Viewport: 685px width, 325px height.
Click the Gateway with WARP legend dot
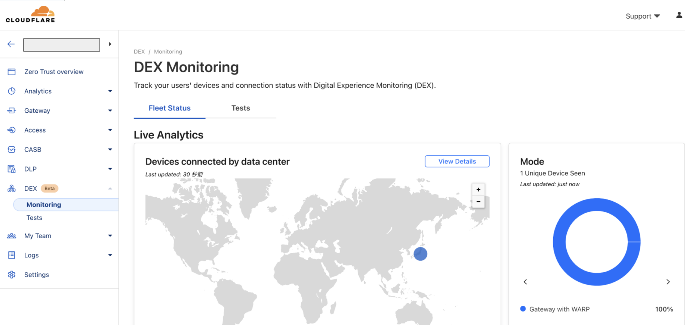(522, 309)
